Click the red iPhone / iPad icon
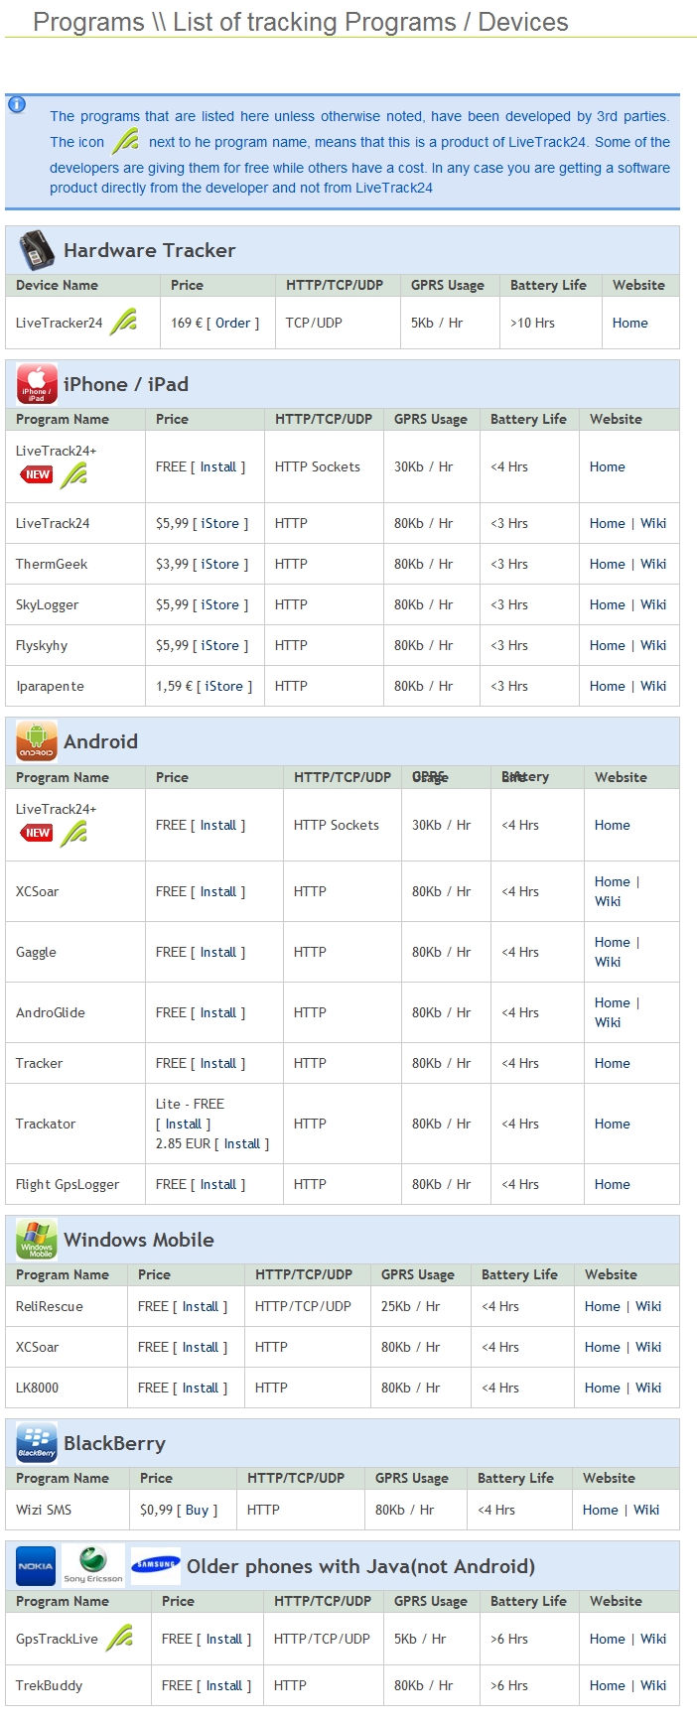 click(37, 384)
